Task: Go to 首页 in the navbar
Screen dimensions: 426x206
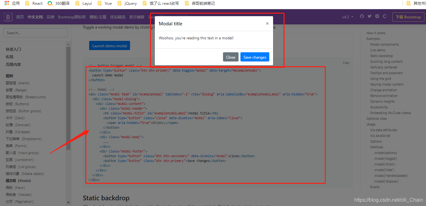Action: [x=20, y=17]
